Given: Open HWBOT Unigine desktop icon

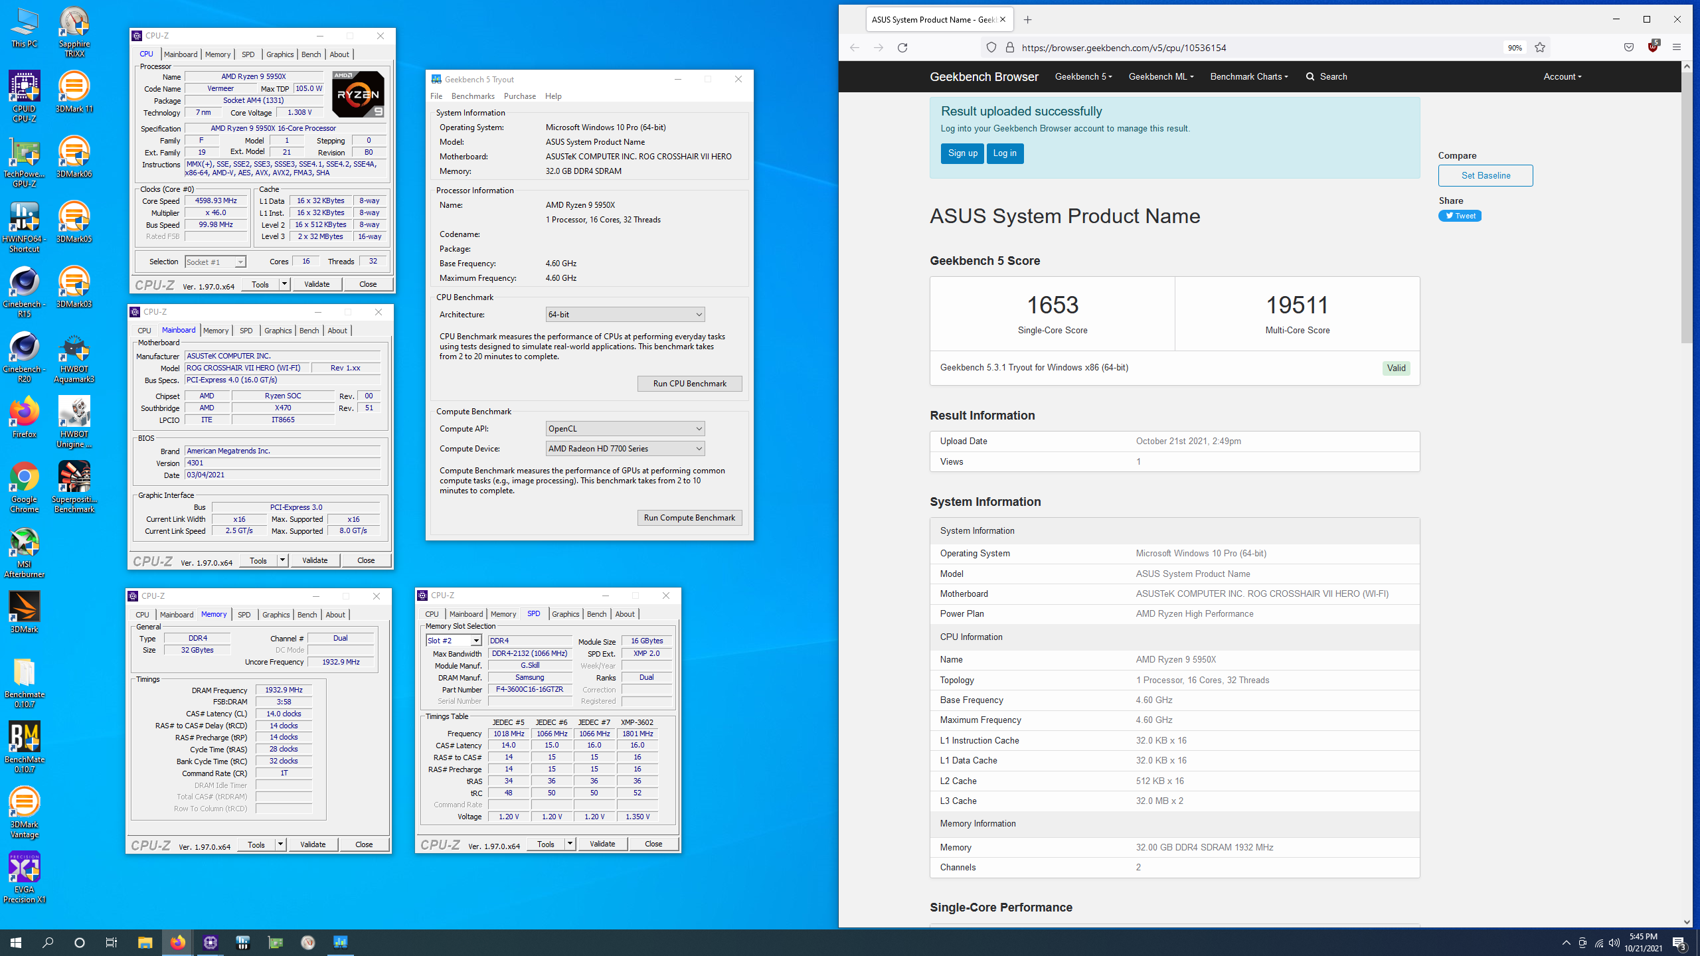Looking at the screenshot, I should pyautogui.click(x=74, y=422).
